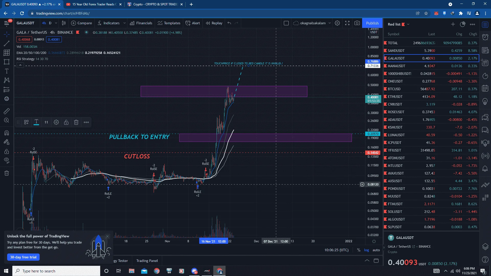The height and width of the screenshot is (276, 491).
Task: Open watchlist advanced view icon
Action: click(463, 24)
